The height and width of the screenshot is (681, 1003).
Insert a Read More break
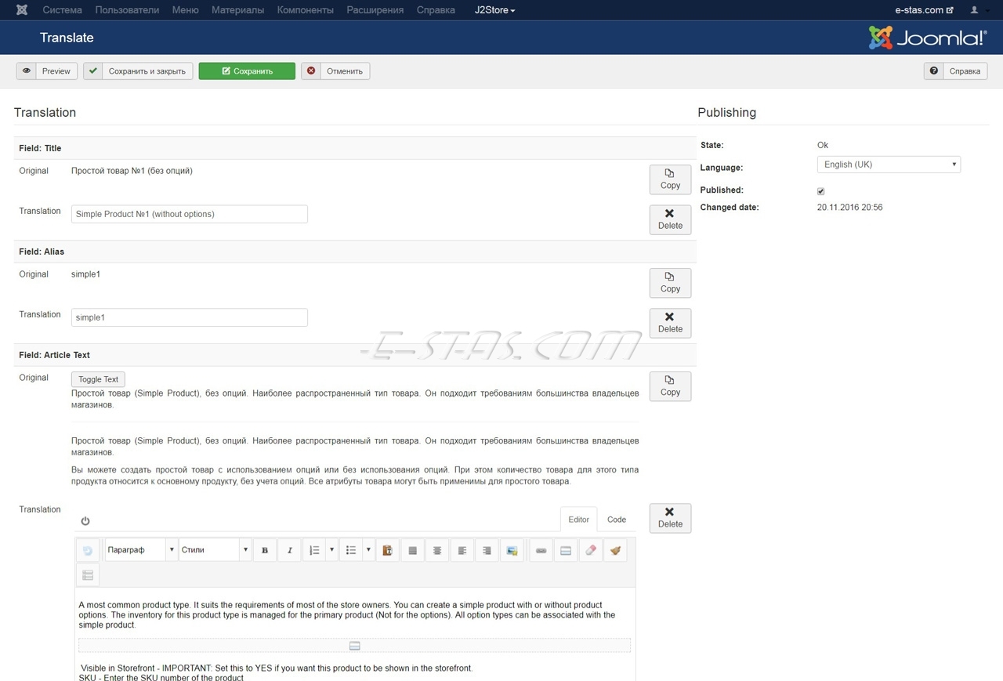[564, 550]
